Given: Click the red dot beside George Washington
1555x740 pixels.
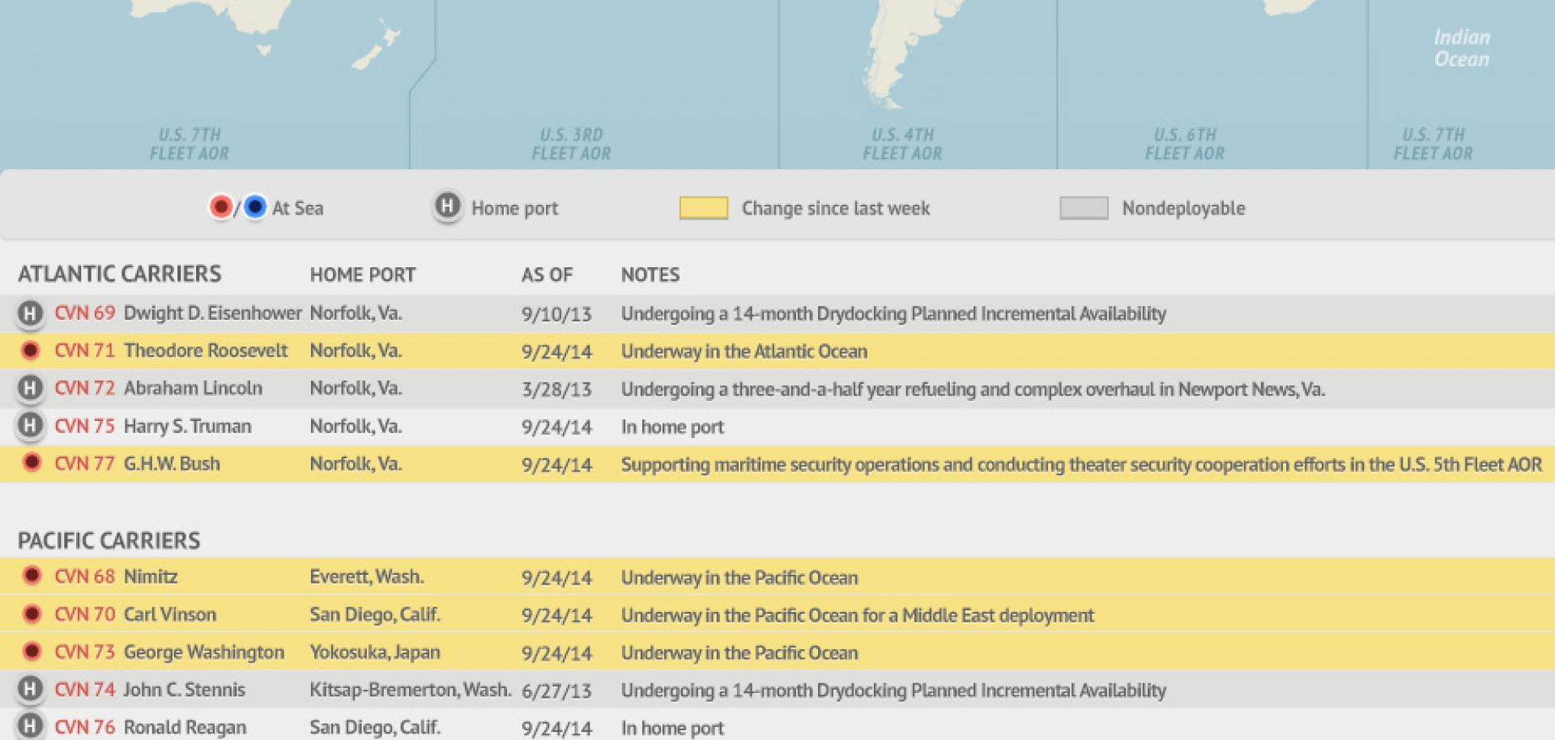Looking at the screenshot, I should [32, 651].
